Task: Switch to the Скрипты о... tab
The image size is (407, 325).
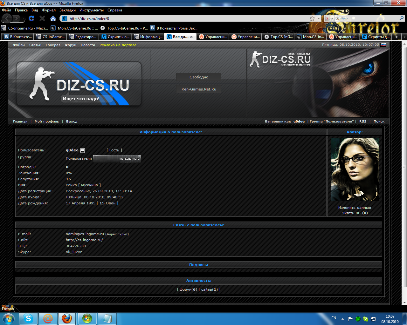Action: [115, 37]
